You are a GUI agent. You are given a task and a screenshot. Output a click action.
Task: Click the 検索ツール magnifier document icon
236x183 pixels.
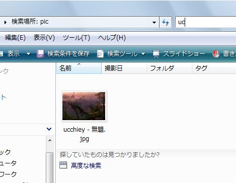100,54
